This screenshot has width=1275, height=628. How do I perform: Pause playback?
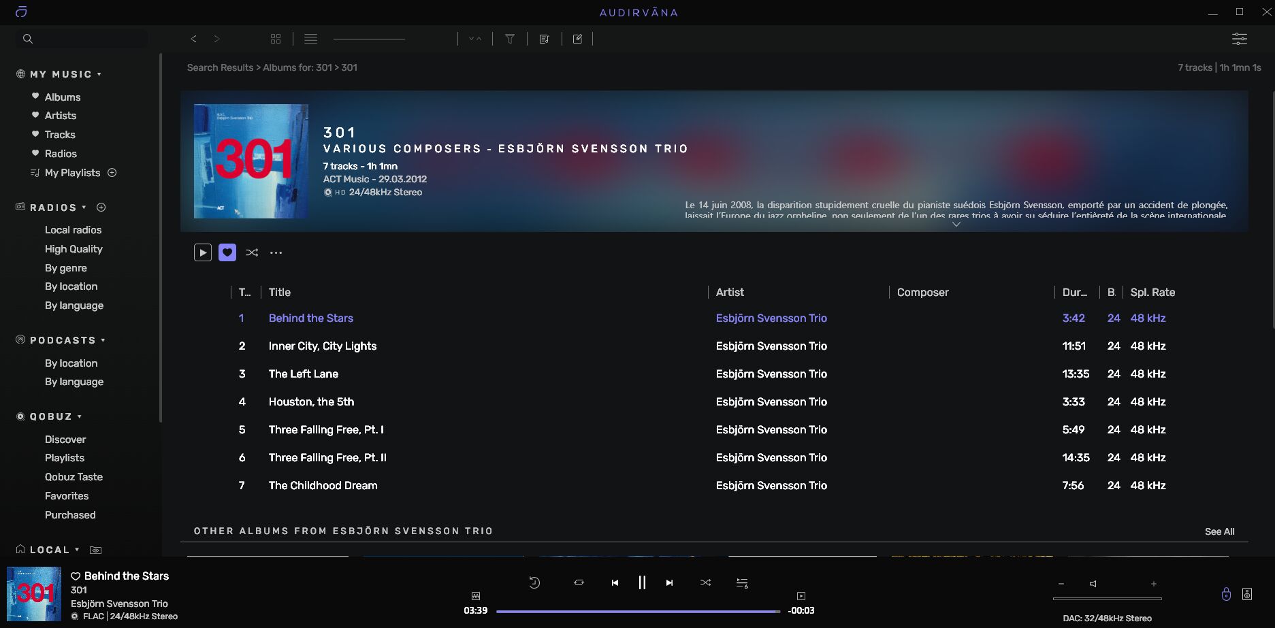point(642,582)
